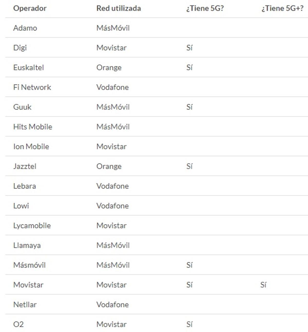
Task: Click the Red utilizada column header
Action: [119, 8]
